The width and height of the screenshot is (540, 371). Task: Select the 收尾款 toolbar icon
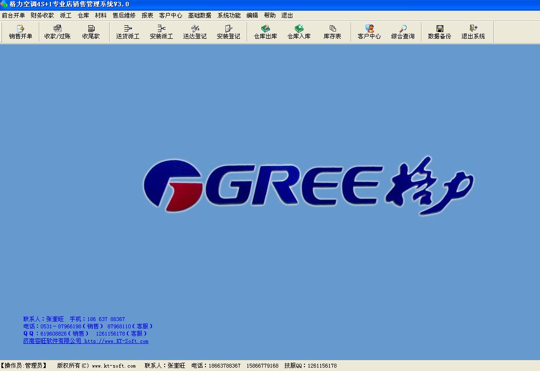pos(91,32)
